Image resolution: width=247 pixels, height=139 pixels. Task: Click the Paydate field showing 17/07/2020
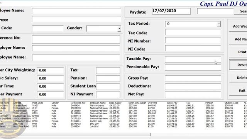pyautogui.click(x=171, y=11)
